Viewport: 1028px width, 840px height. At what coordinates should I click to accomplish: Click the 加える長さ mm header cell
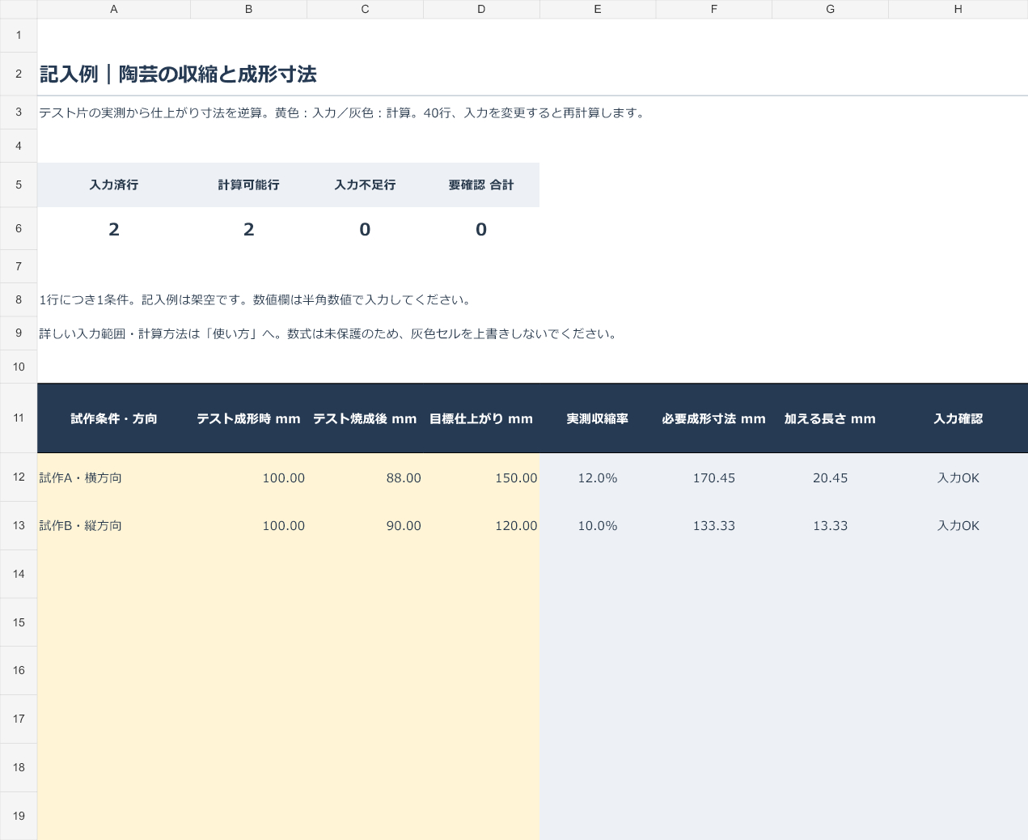(831, 418)
